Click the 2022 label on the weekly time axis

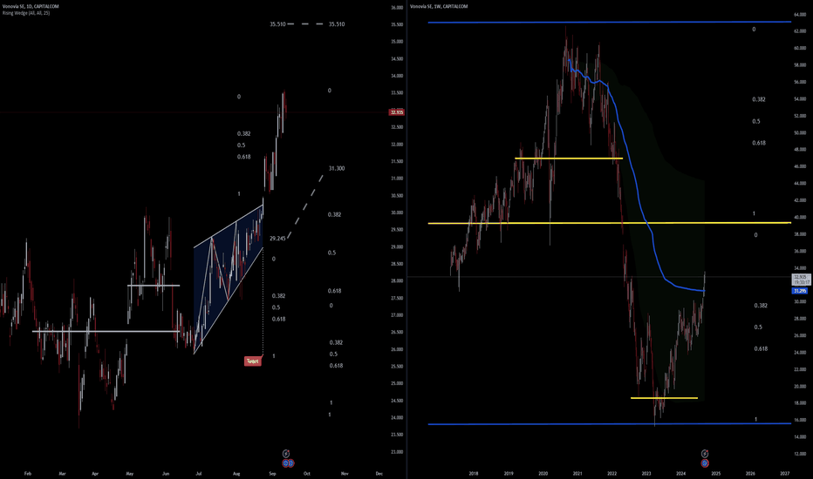coord(611,473)
